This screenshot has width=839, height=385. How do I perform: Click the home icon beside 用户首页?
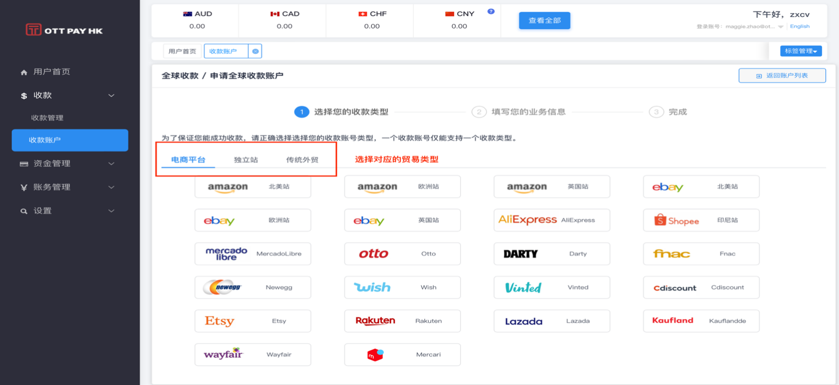24,72
